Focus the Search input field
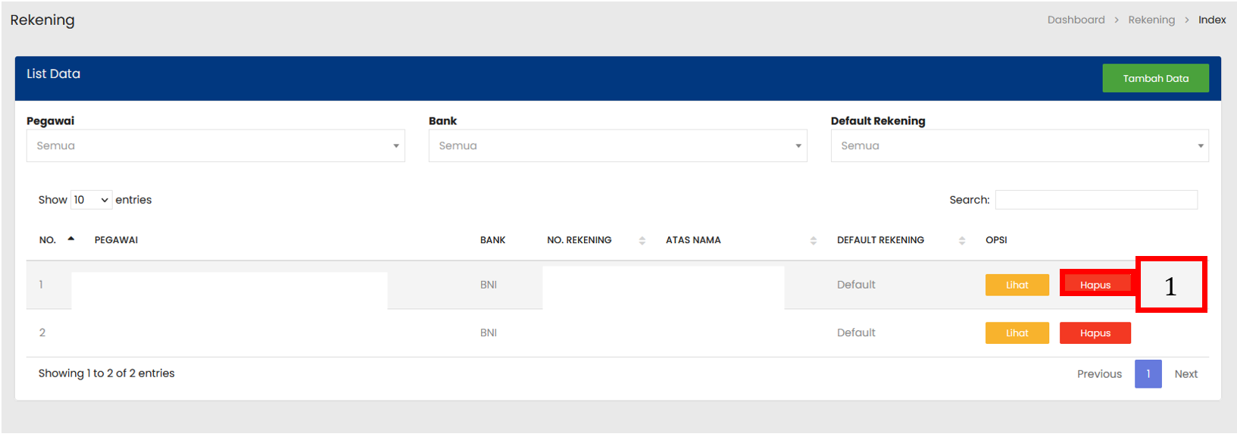Screen dimensions: 1237x437 click(1096, 200)
